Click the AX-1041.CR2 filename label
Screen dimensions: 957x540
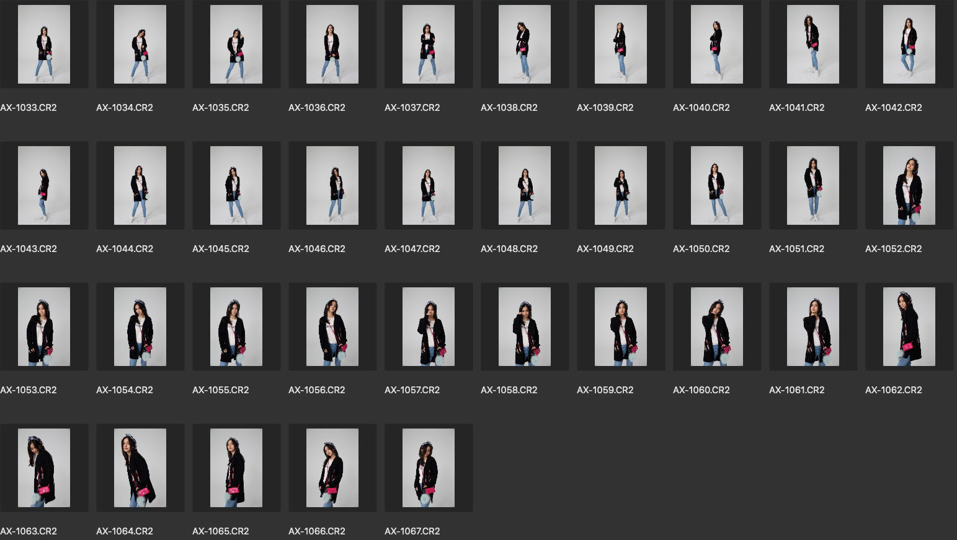tap(797, 108)
